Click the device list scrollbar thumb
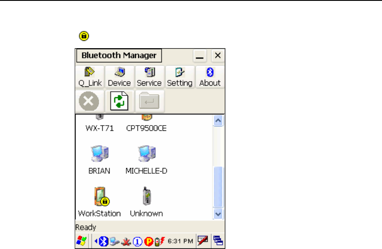 pos(218,187)
